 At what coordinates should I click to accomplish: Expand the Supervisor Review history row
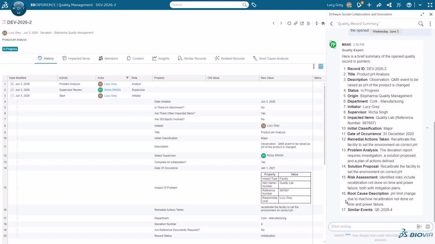(12, 90)
